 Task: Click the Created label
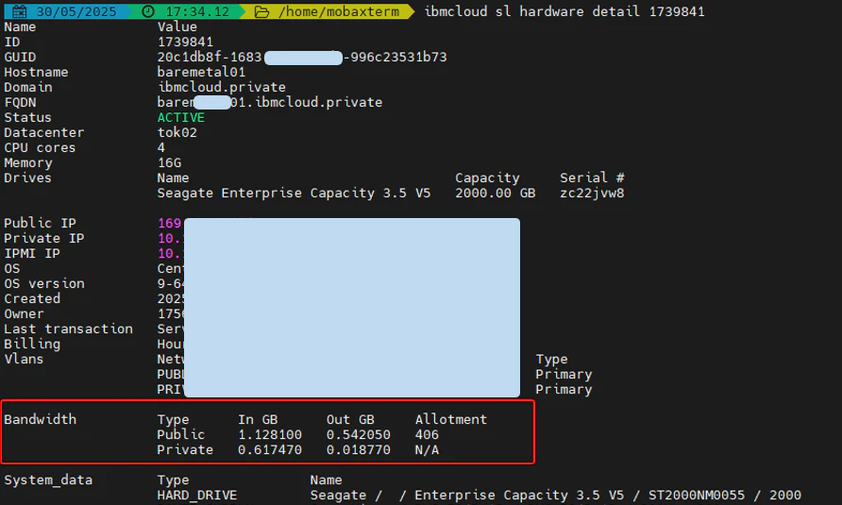32,298
